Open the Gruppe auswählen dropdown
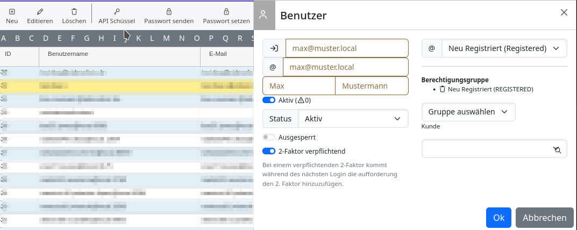The image size is (577, 230). [x=468, y=112]
